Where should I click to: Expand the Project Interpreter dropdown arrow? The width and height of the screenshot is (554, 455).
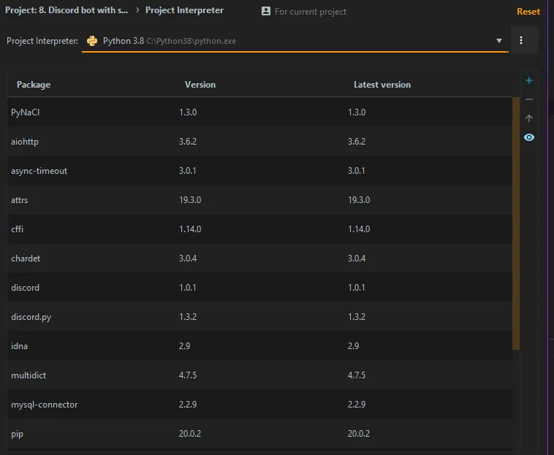(499, 41)
